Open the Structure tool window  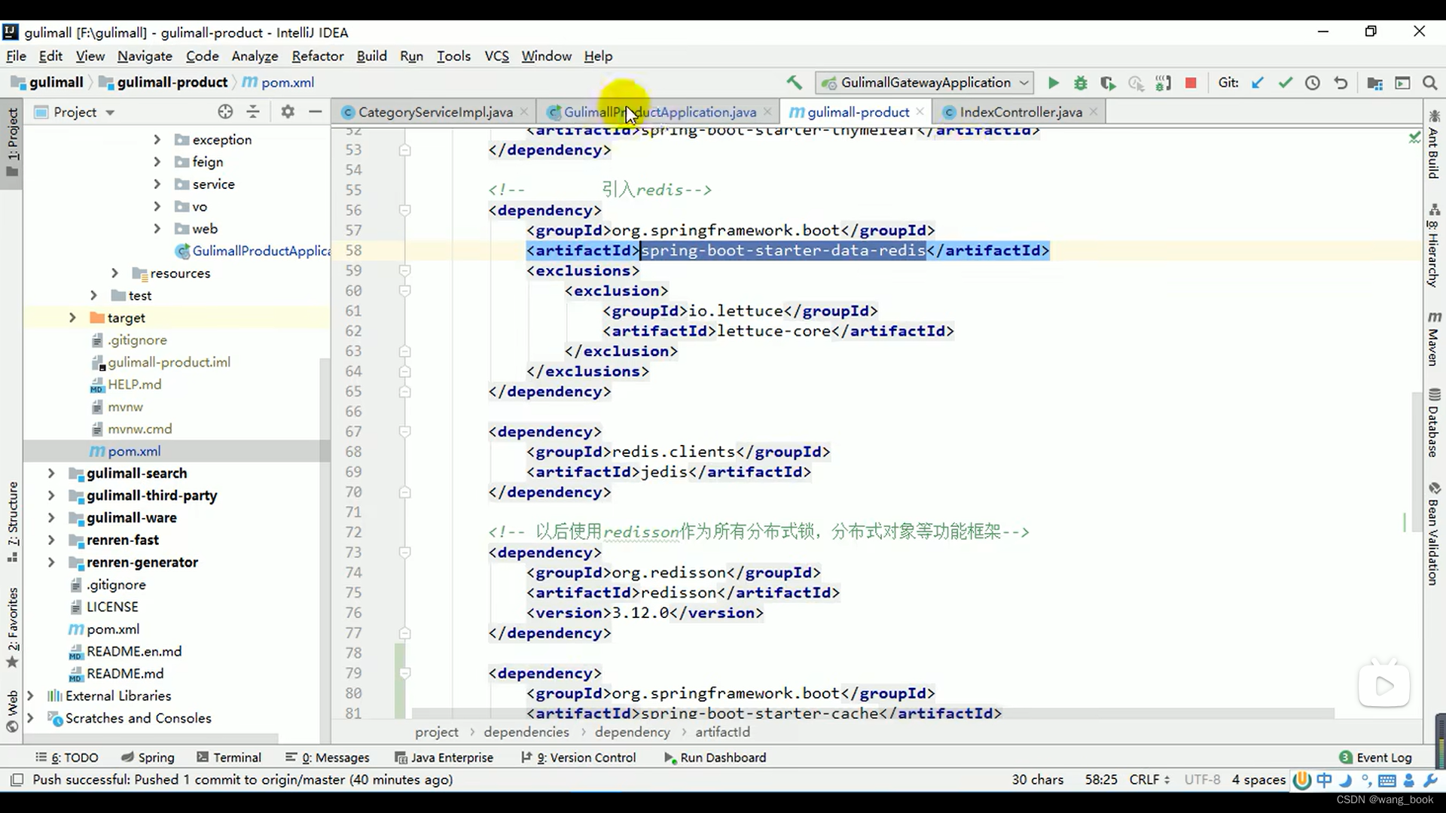click(12, 522)
